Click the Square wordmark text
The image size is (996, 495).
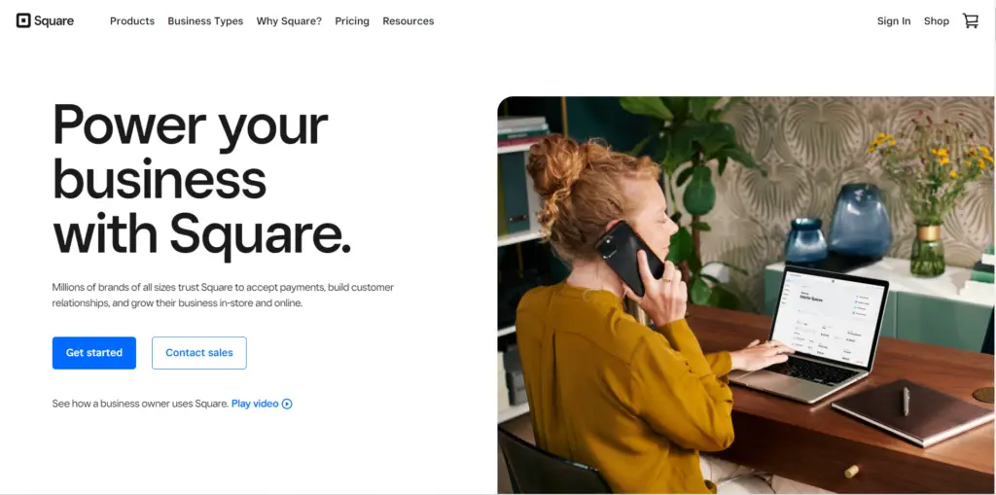54,21
